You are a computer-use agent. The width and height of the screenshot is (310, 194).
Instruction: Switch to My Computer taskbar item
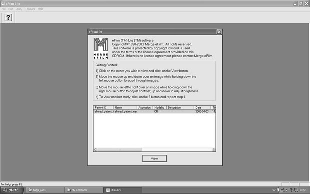pyautogui.click(x=84, y=190)
